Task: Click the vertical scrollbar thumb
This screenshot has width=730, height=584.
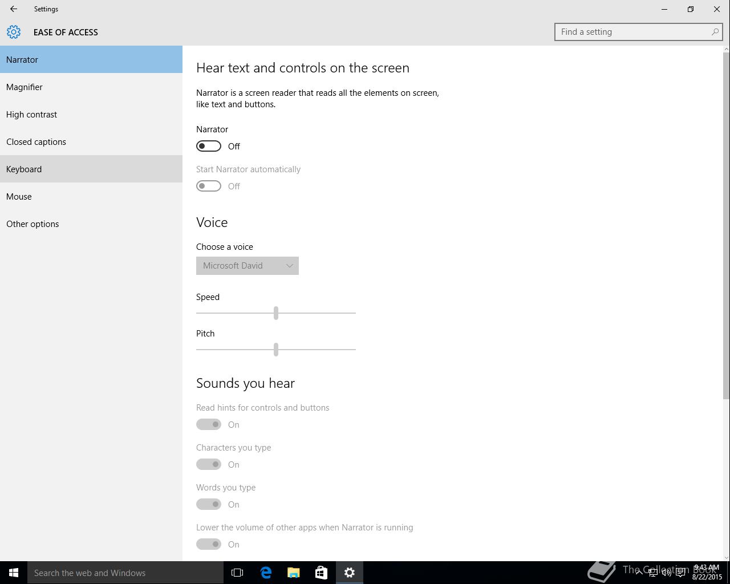Action: click(726, 226)
